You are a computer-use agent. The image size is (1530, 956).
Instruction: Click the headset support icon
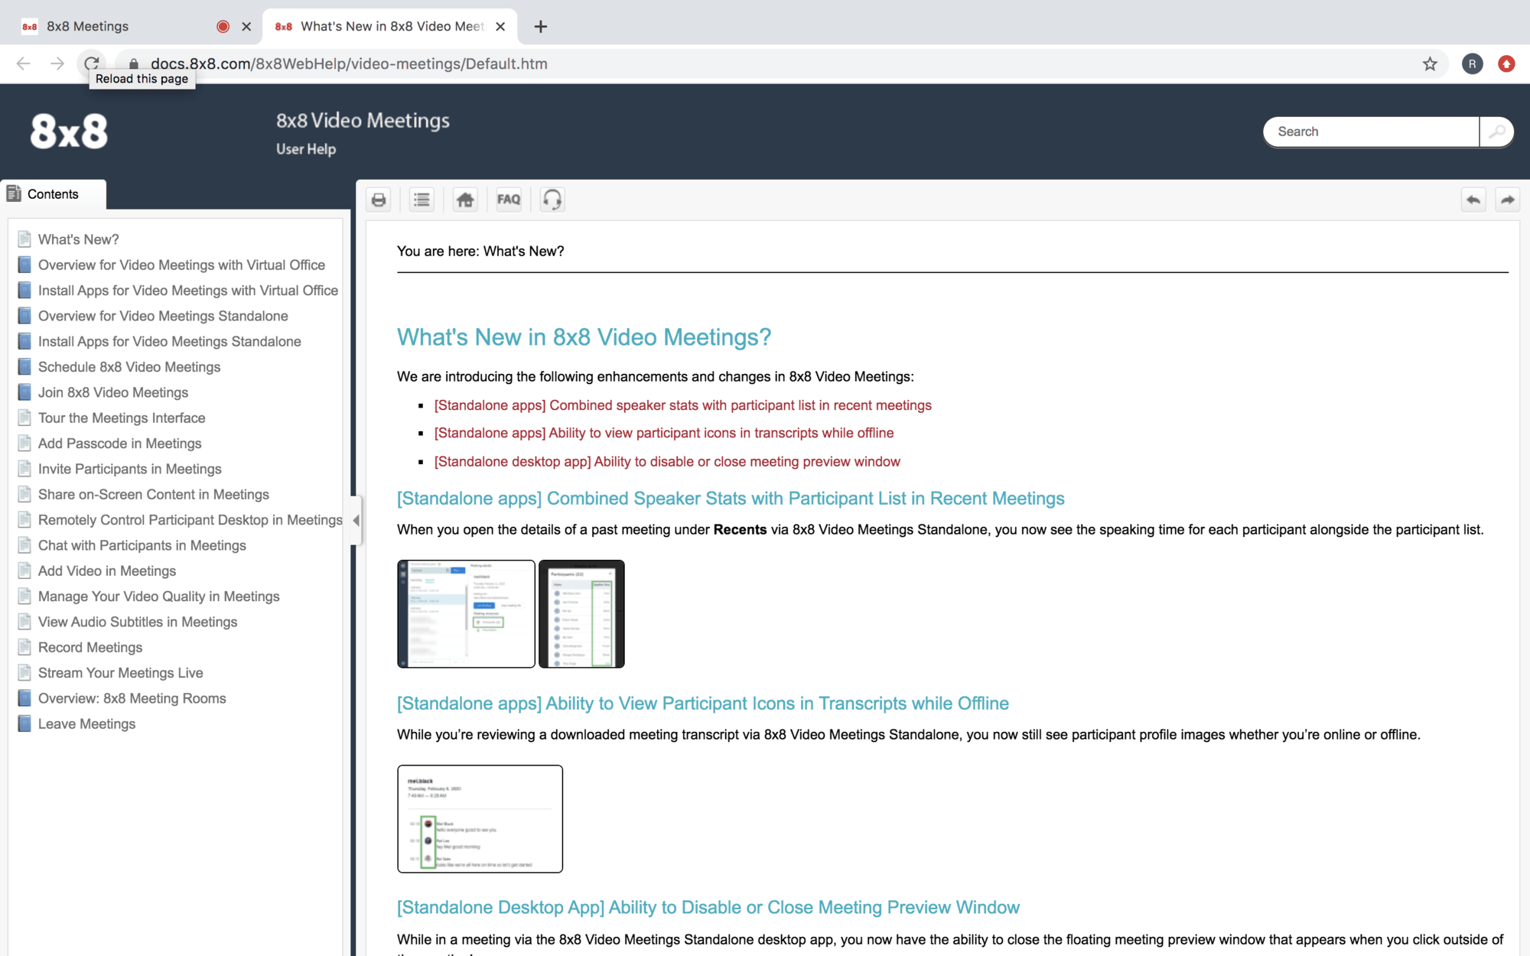(x=552, y=200)
